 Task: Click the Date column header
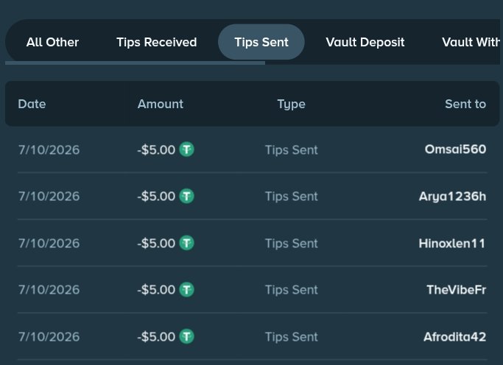32,104
